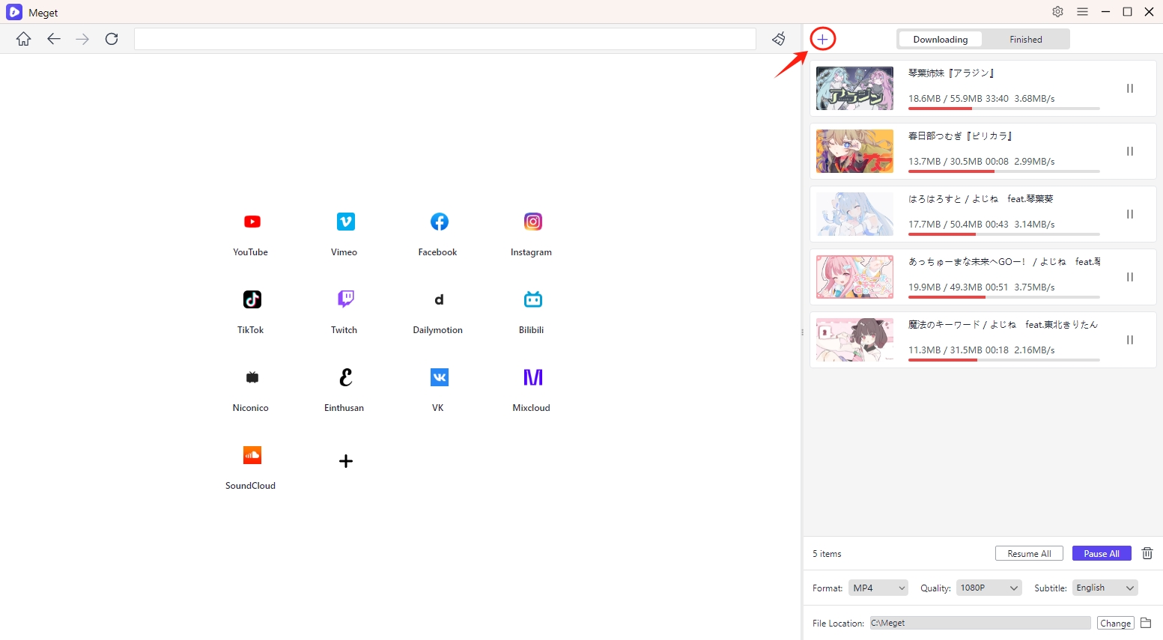Click Change file location button
The width and height of the screenshot is (1163, 640).
coord(1116,623)
